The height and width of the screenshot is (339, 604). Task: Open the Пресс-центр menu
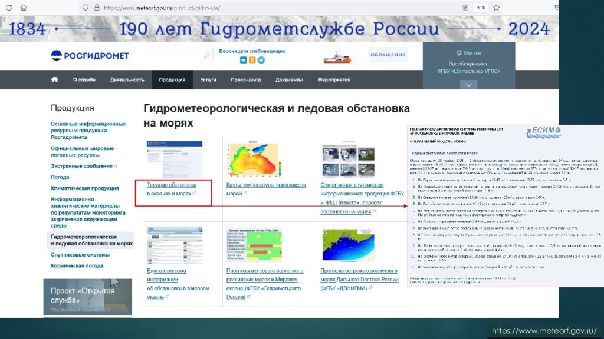tap(246, 80)
